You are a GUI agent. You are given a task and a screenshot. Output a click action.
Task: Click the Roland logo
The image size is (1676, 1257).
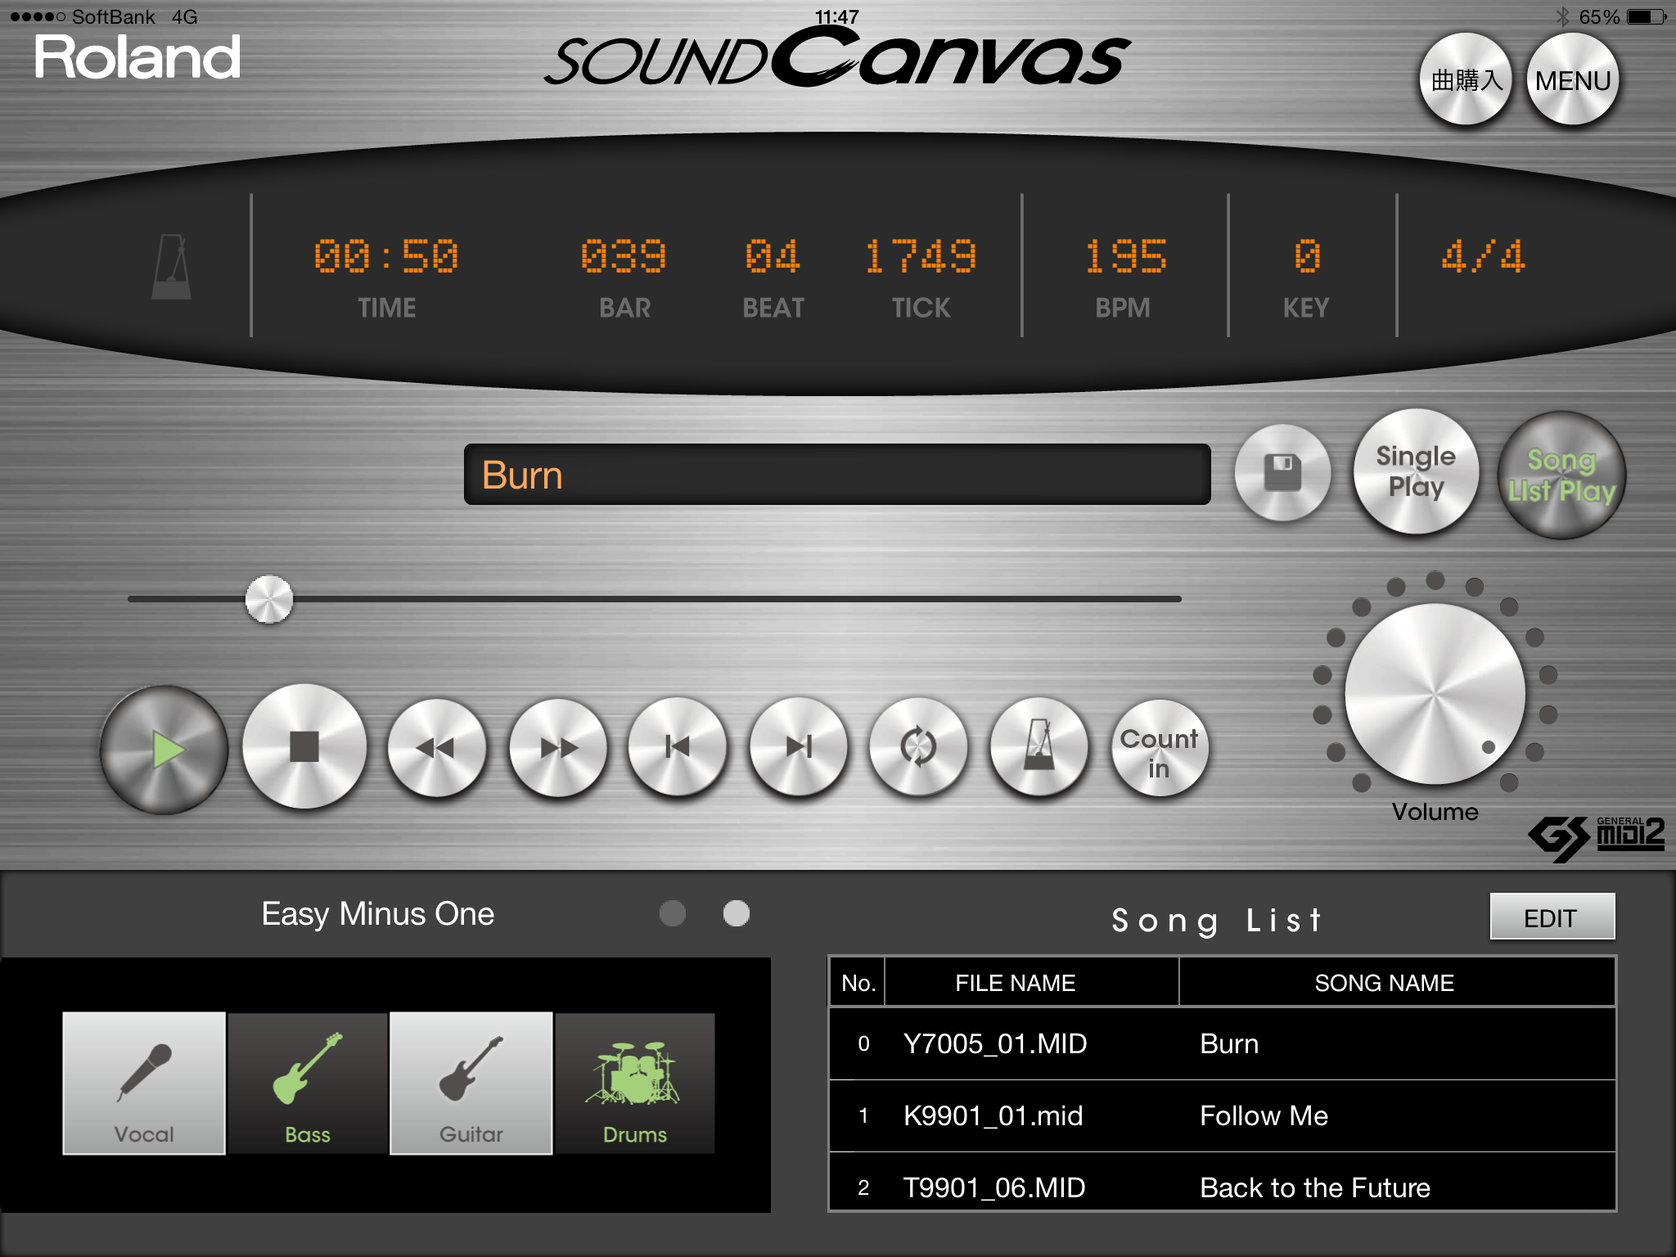pyautogui.click(x=137, y=57)
